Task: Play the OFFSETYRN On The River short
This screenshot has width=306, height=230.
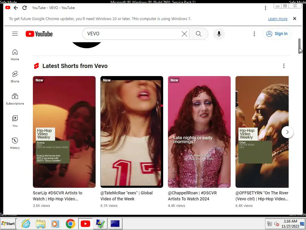Action: click(262, 132)
